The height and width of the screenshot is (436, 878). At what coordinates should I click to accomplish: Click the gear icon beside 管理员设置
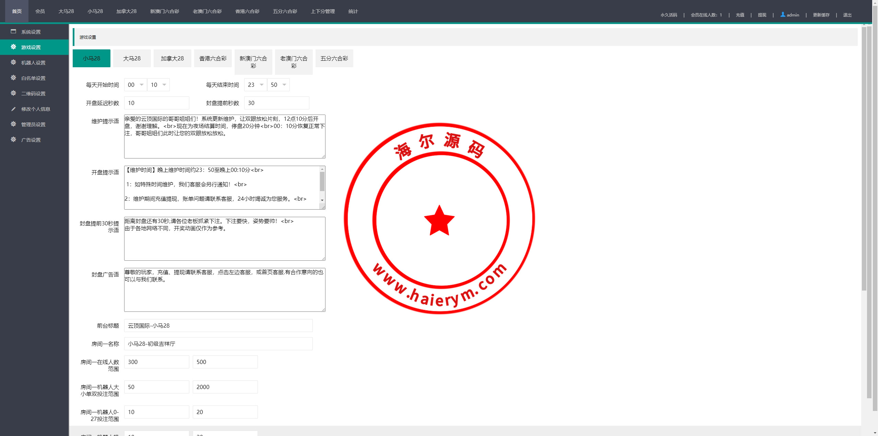(13, 124)
